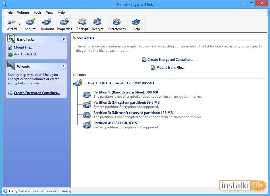Collapse the Wizards panel
The width and height of the screenshot is (270, 196).
click(64, 66)
